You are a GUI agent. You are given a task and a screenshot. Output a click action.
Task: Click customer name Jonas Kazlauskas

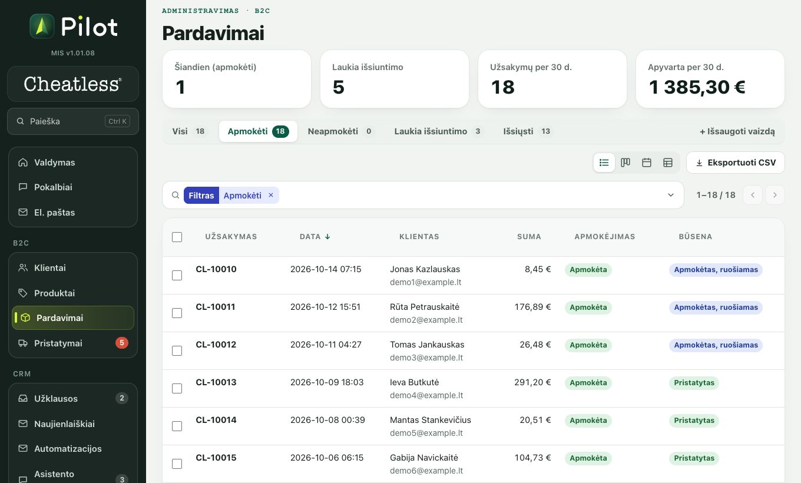[x=425, y=269]
